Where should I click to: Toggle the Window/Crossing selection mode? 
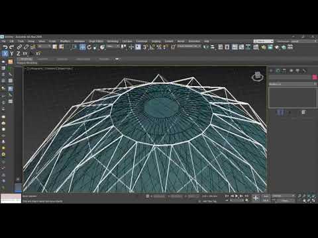[75, 47]
